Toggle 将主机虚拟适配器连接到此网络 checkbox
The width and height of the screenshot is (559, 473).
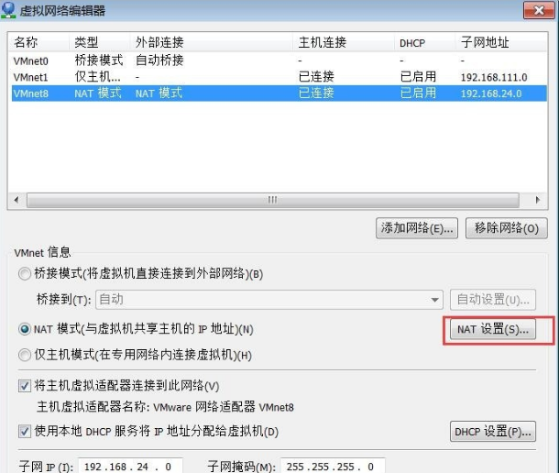pos(25,386)
